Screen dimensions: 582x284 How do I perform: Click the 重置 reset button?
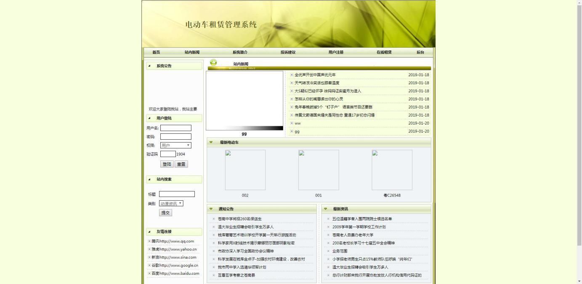(x=181, y=164)
